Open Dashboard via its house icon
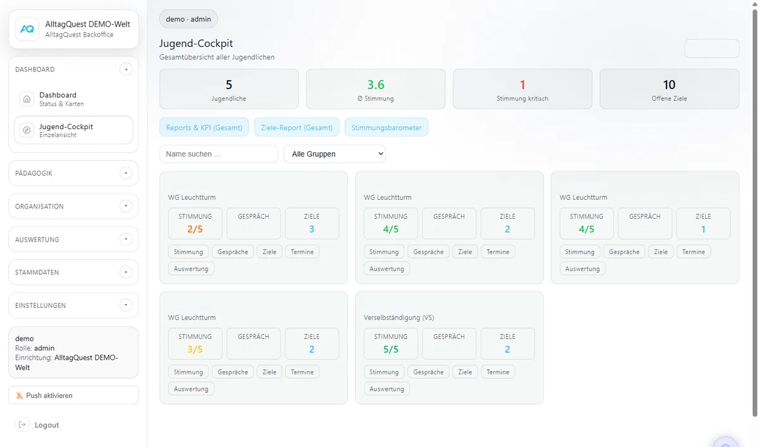The height and width of the screenshot is (447, 759). coord(27,99)
